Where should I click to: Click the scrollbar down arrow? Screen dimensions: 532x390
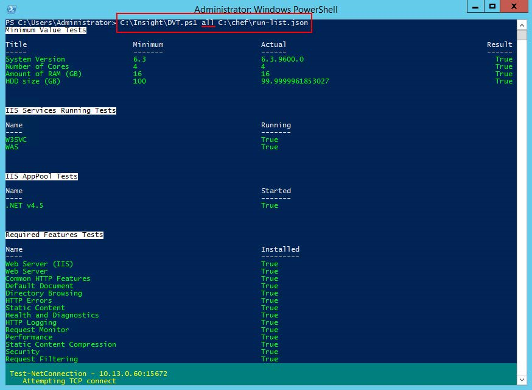(x=522, y=381)
